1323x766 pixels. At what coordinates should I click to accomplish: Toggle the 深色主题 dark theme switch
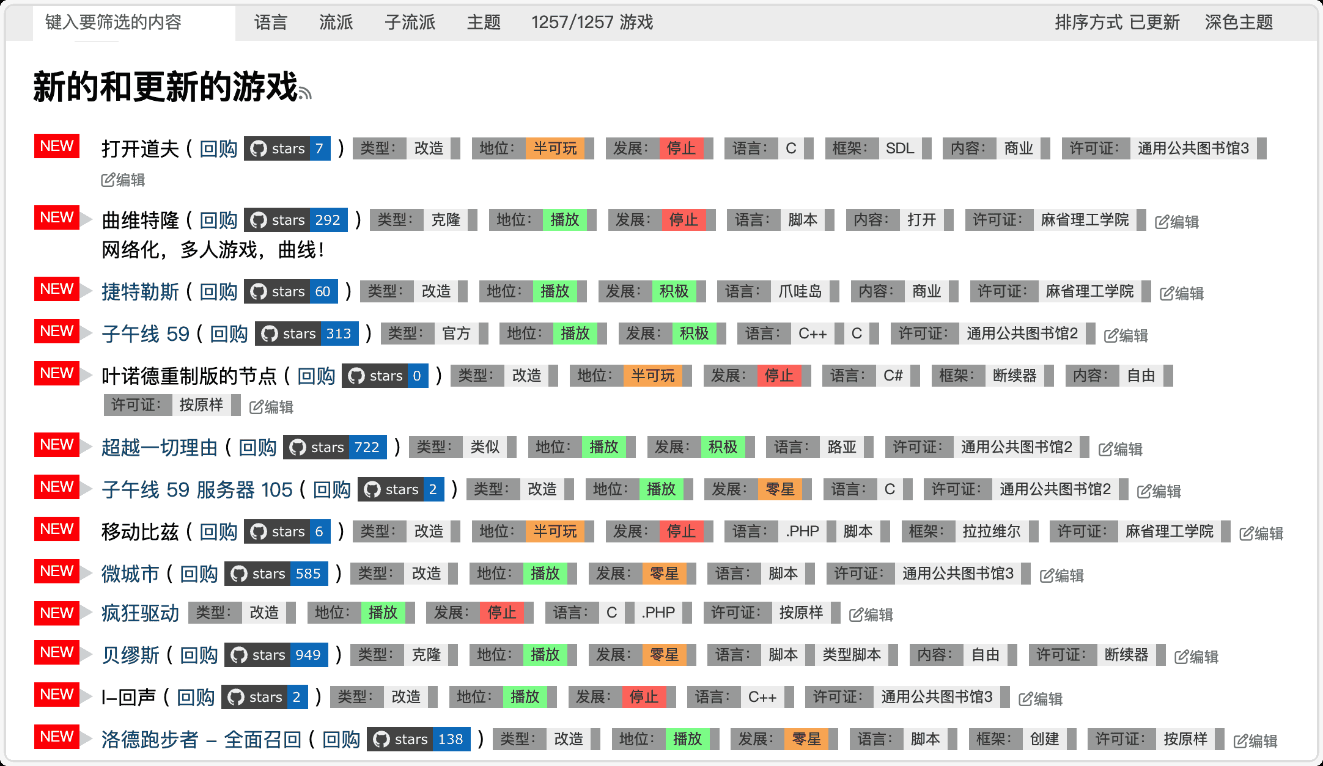click(1238, 23)
